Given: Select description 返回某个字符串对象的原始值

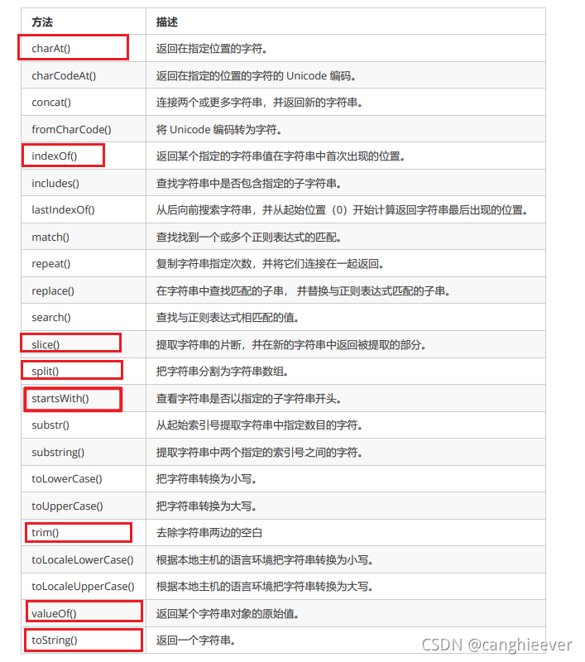Looking at the screenshot, I should (228, 614).
